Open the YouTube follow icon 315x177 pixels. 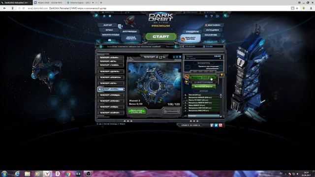coord(220,125)
